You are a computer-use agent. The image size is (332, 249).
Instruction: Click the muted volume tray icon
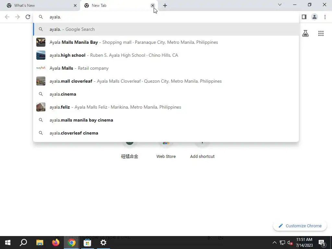[290, 243]
